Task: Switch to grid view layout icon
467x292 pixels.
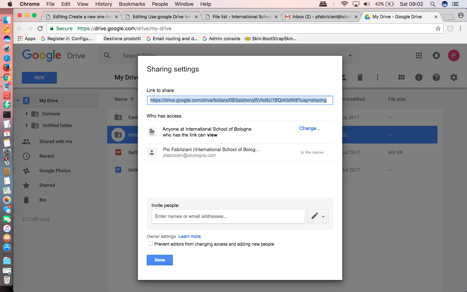Action: tap(402, 77)
